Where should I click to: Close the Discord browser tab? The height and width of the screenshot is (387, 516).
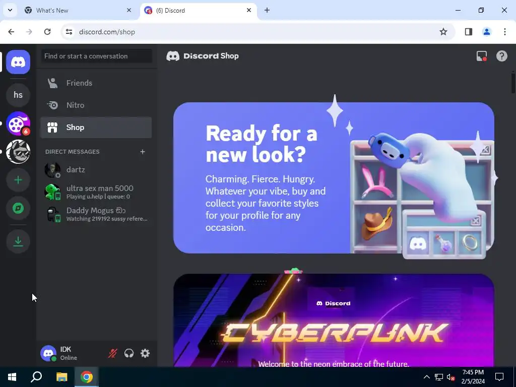click(x=249, y=10)
